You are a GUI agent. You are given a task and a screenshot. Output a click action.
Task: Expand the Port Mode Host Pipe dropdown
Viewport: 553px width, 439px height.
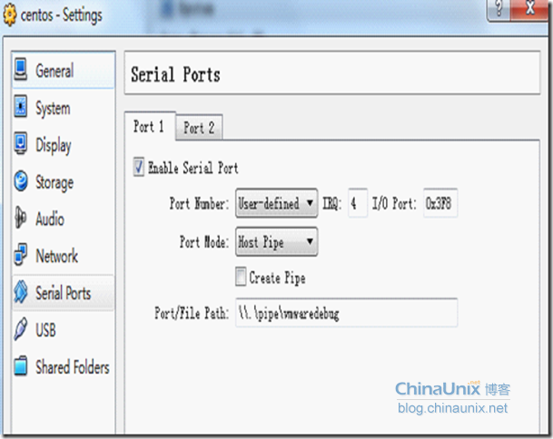tap(276, 242)
